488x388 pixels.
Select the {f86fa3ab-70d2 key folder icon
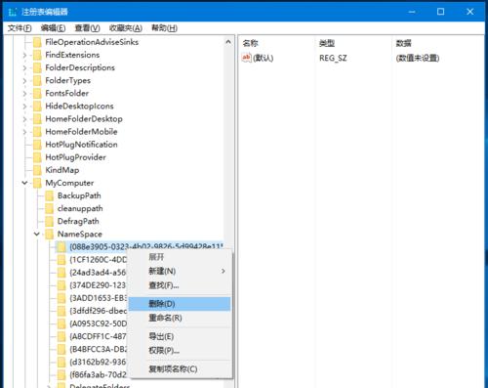61,375
